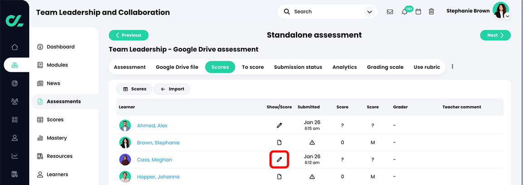Go to the Previous assessment
523x185 pixels.
tap(128, 35)
